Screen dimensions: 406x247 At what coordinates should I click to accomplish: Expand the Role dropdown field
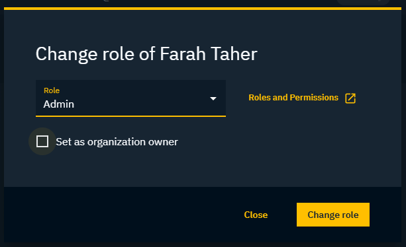point(130,98)
